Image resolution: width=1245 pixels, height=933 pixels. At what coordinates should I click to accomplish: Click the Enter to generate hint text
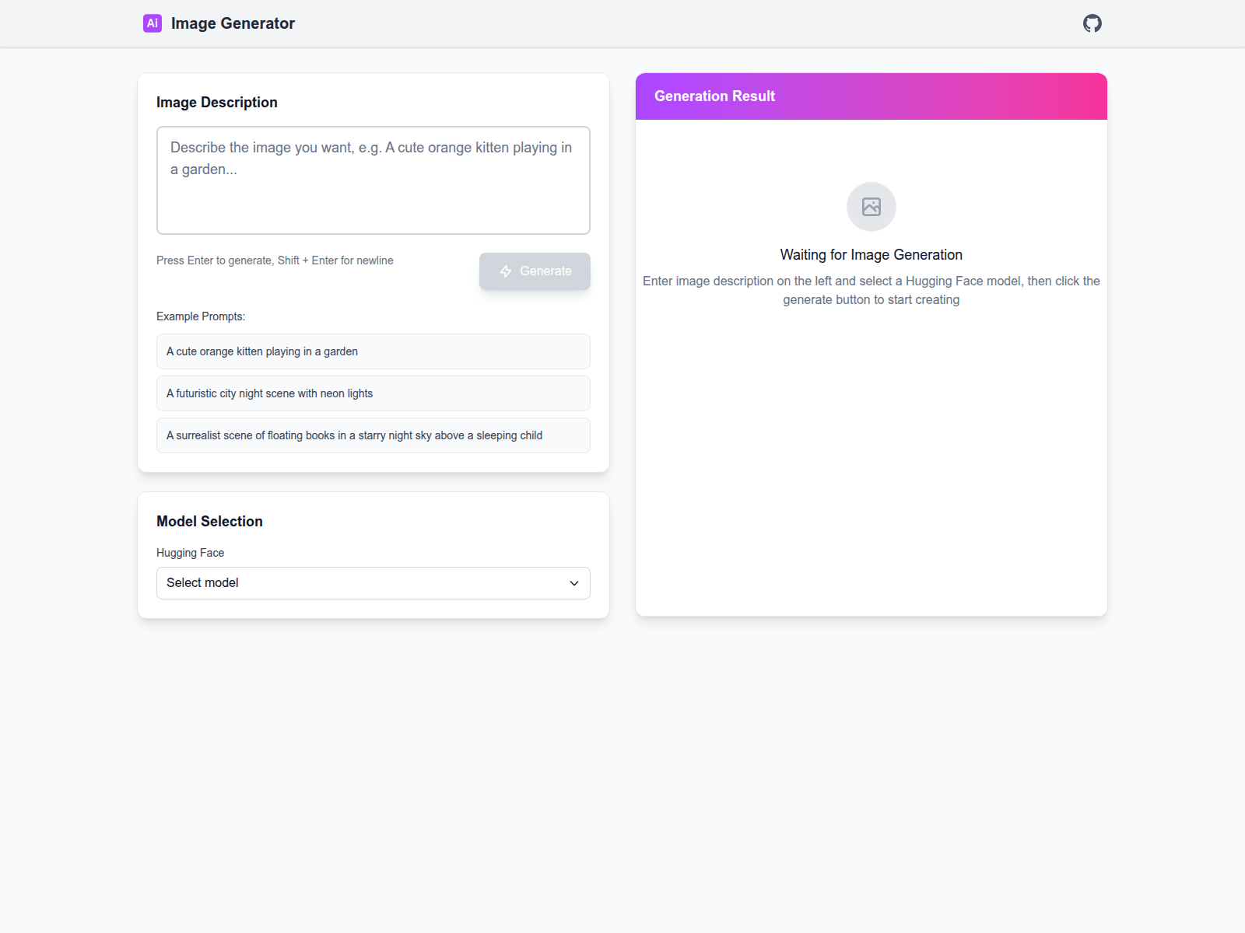click(275, 260)
